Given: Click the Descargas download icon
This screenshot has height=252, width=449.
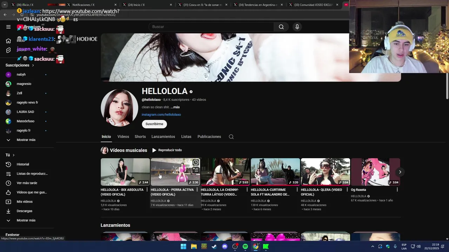Looking at the screenshot, I should (8, 211).
